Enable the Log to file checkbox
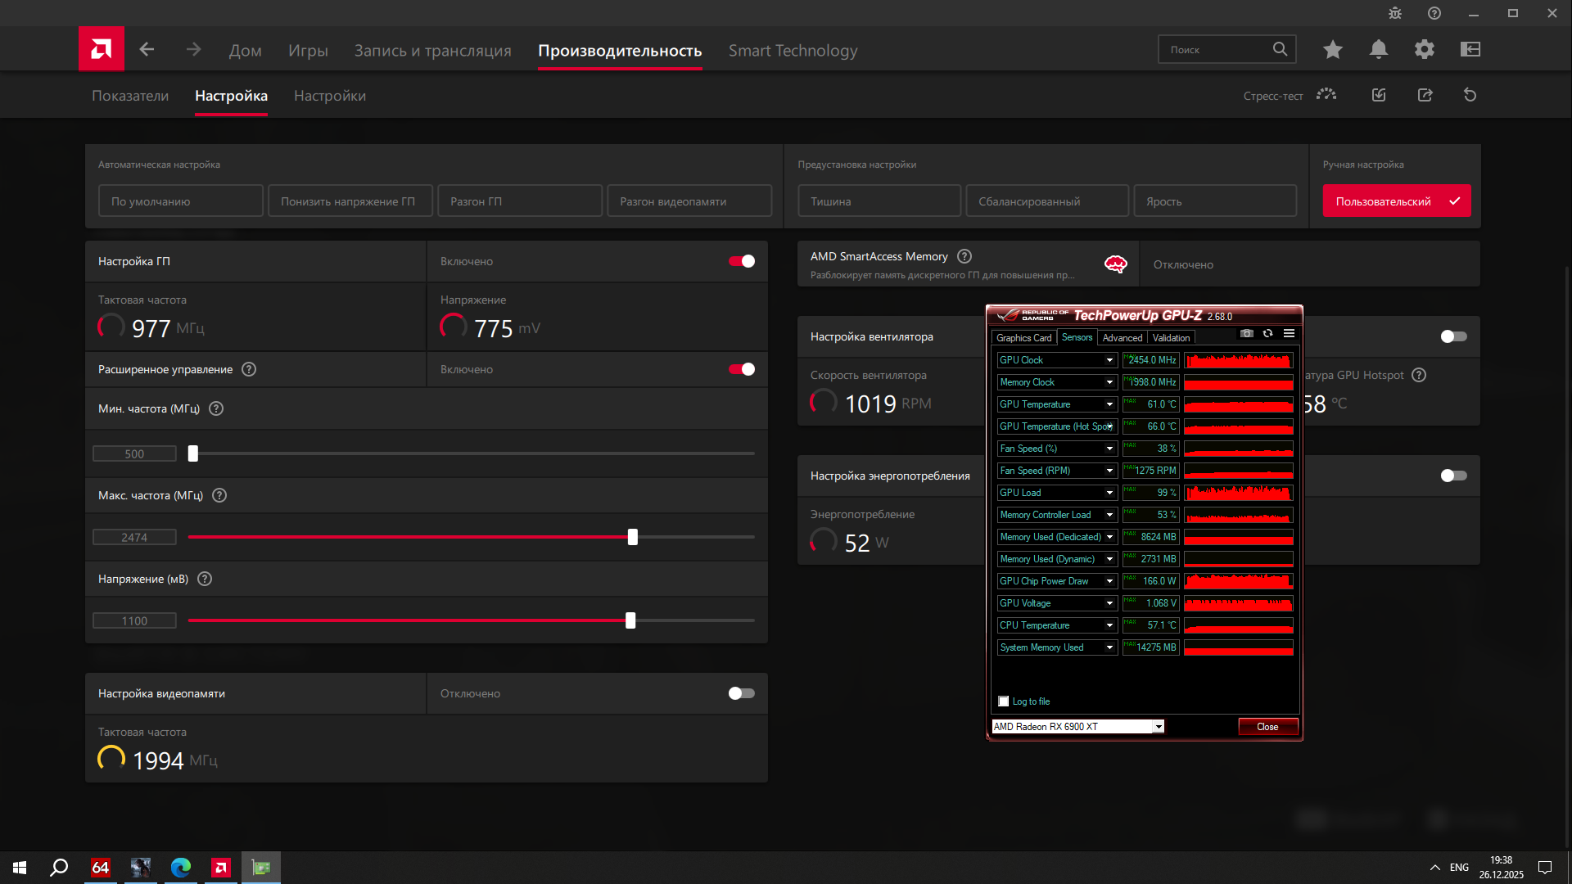 click(x=1004, y=701)
